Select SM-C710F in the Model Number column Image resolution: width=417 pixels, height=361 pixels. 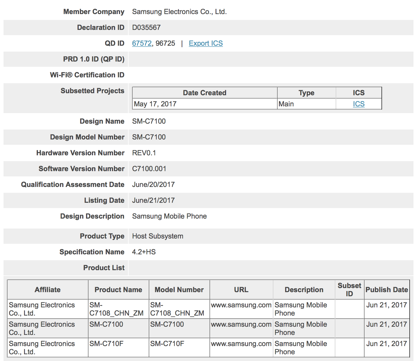(167, 344)
